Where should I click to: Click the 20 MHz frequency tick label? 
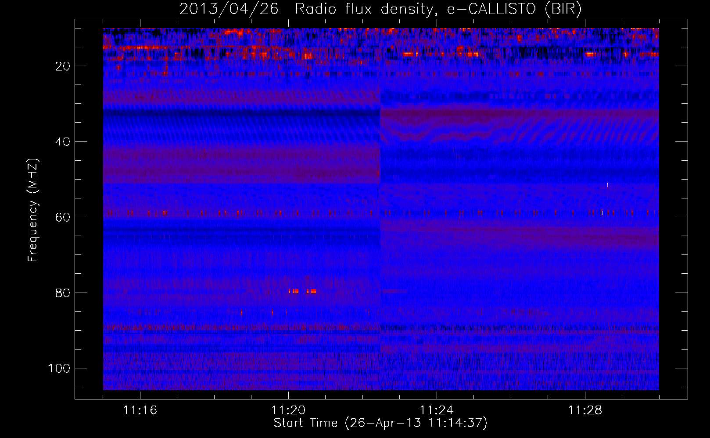[63, 66]
